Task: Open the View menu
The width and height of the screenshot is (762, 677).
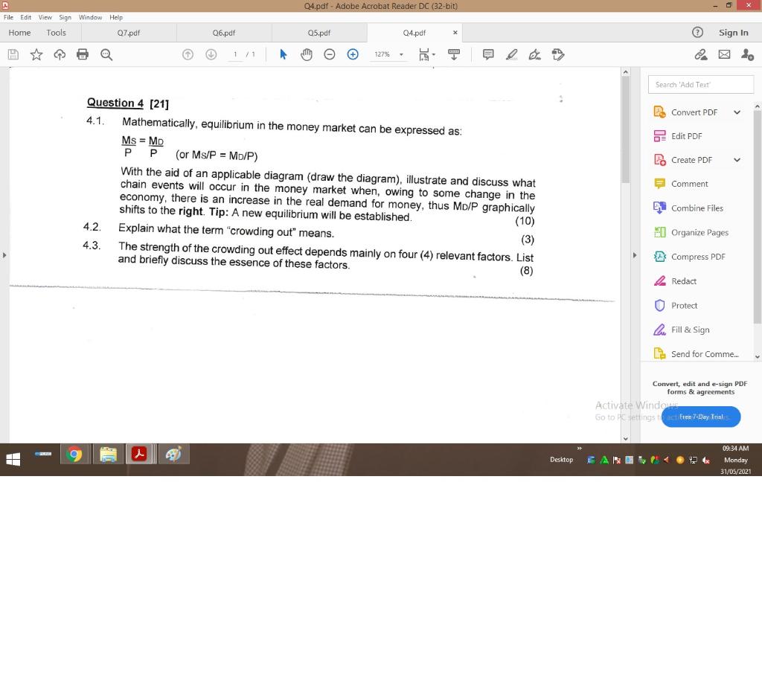Action: 45,17
